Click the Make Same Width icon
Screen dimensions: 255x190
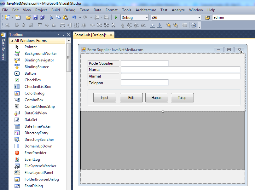(x=62, y=25)
